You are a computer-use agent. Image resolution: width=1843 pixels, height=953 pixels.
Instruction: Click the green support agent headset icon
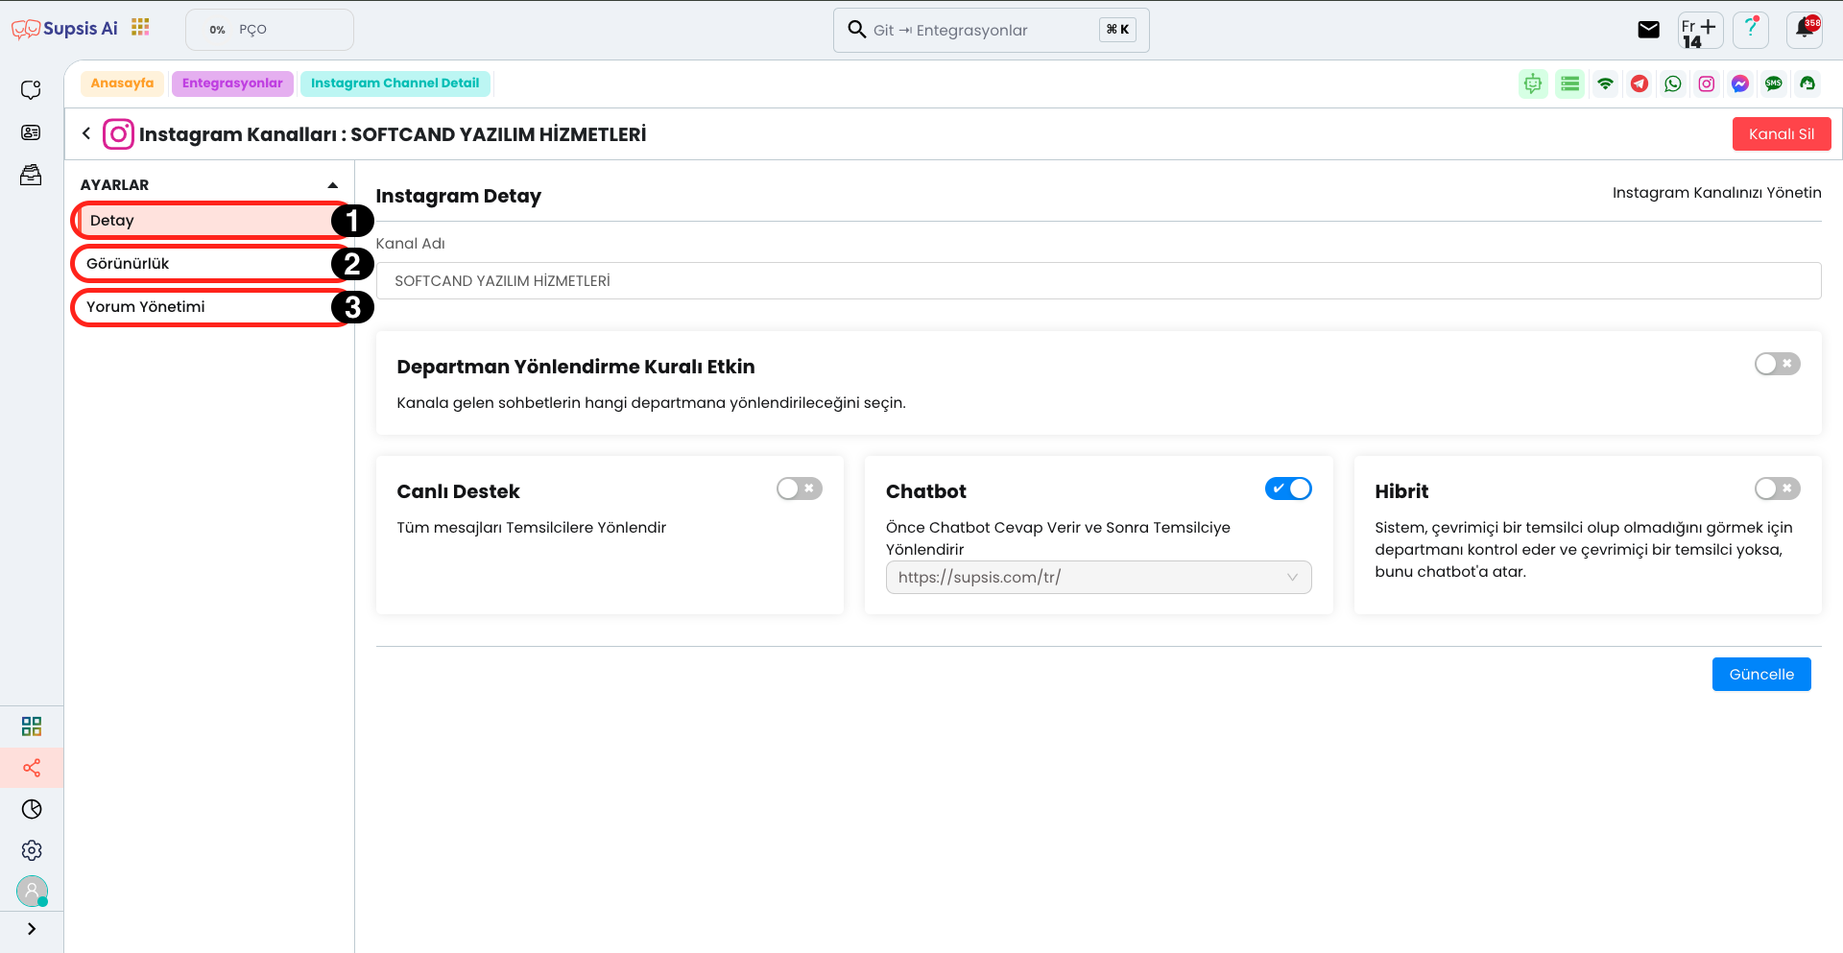pos(1807,83)
